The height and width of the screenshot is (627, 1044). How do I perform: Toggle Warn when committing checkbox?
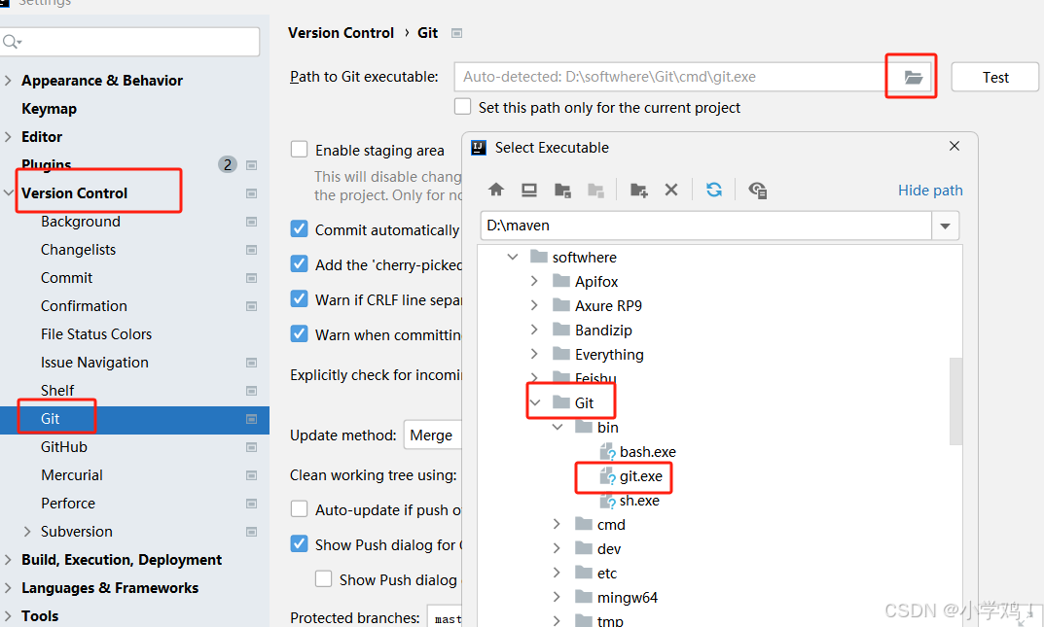tap(299, 333)
